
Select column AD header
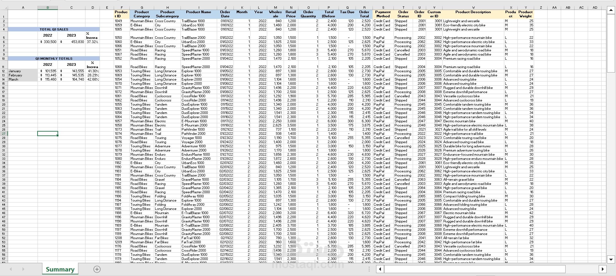click(595, 7)
